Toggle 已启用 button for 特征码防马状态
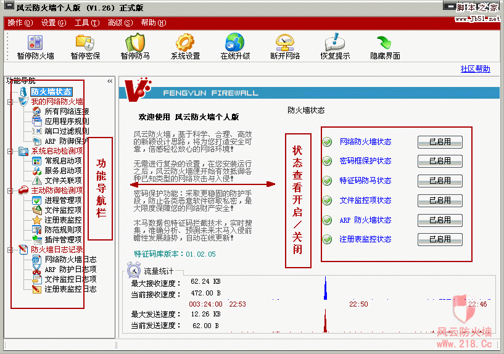The image size is (504, 354). (440, 181)
